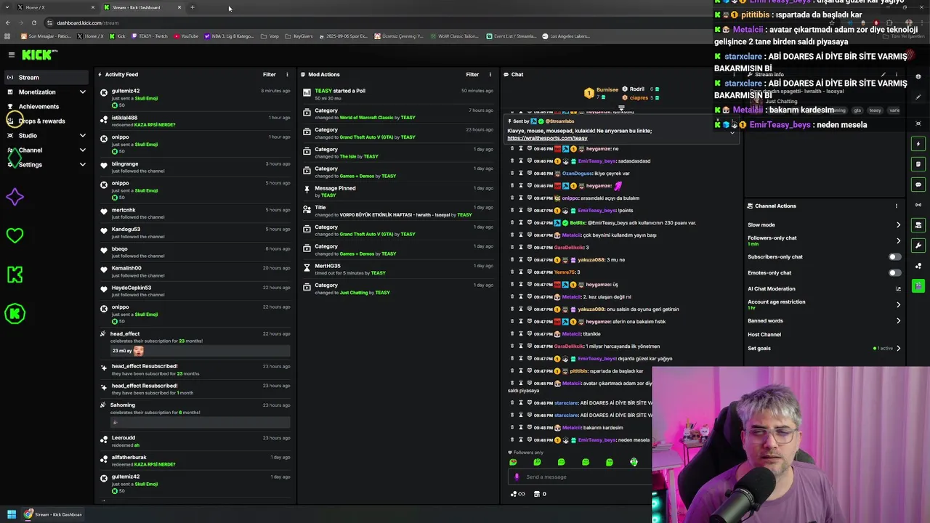Open Account age restriction options chevron

[898, 304]
